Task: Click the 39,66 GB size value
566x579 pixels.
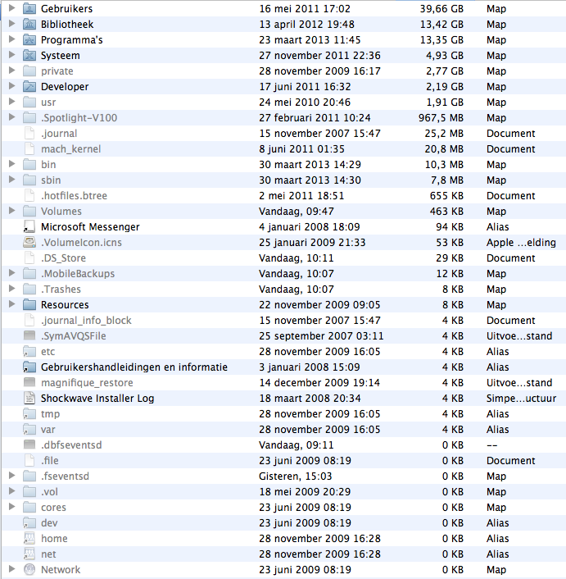Action: click(441, 9)
